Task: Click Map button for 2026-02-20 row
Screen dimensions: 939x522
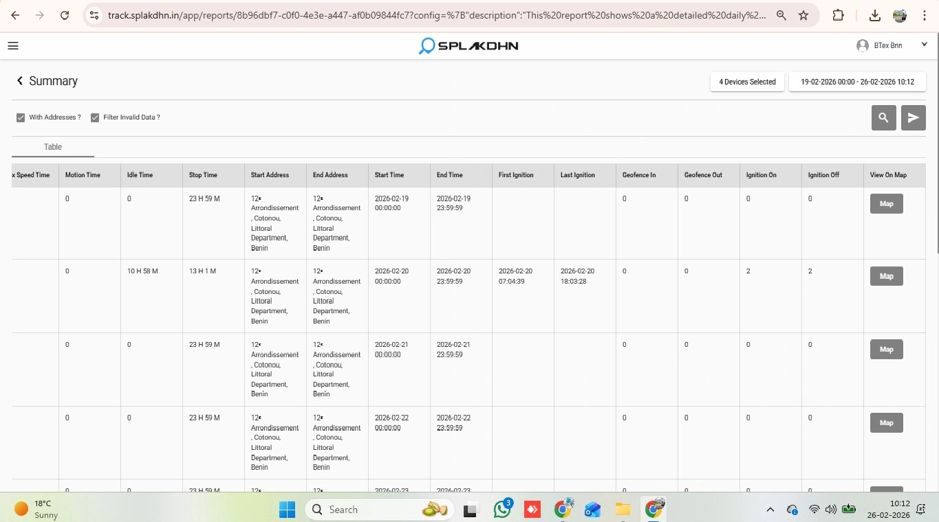Action: click(886, 276)
